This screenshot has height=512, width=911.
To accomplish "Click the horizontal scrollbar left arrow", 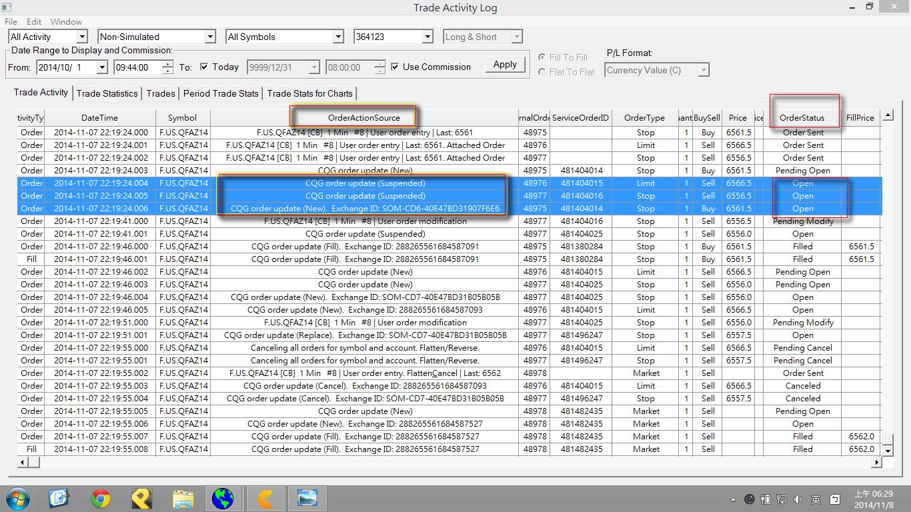I will coord(23,461).
